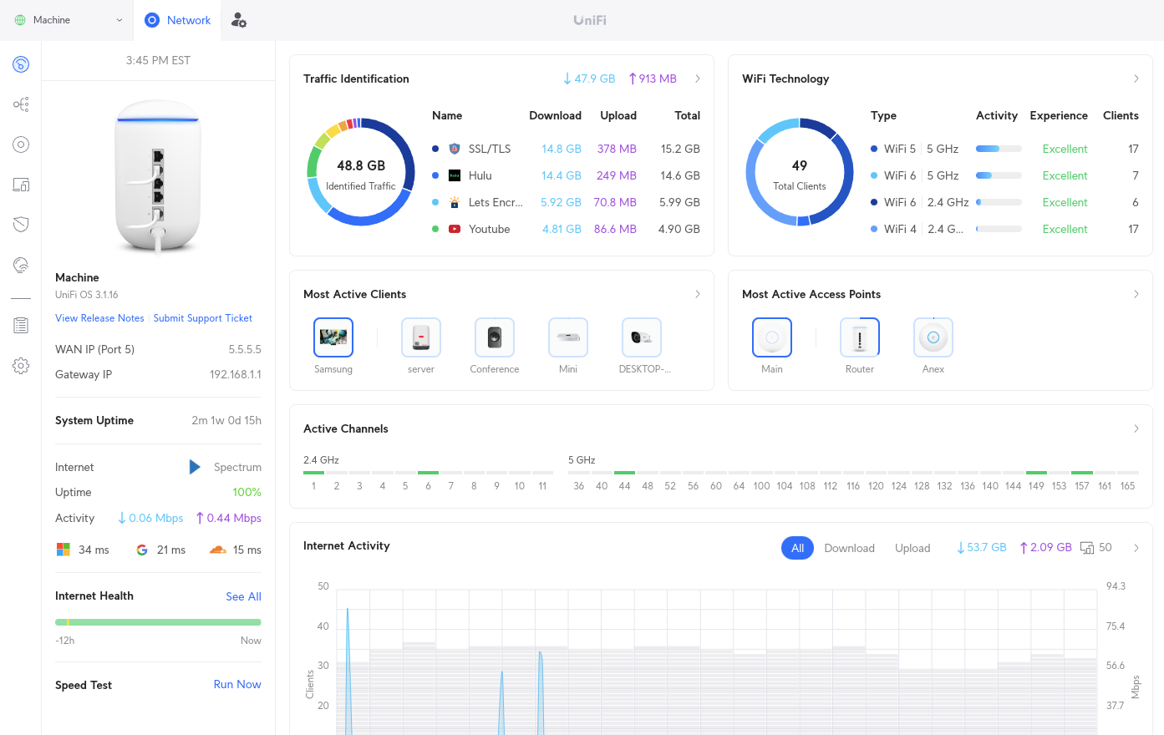Select the DESKTOP client icon
Image resolution: width=1164 pixels, height=735 pixels.
click(x=642, y=337)
